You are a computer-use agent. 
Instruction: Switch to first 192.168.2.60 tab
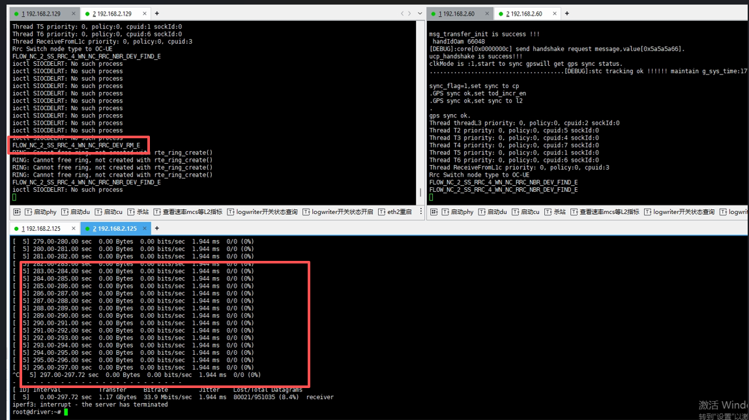[x=456, y=14]
